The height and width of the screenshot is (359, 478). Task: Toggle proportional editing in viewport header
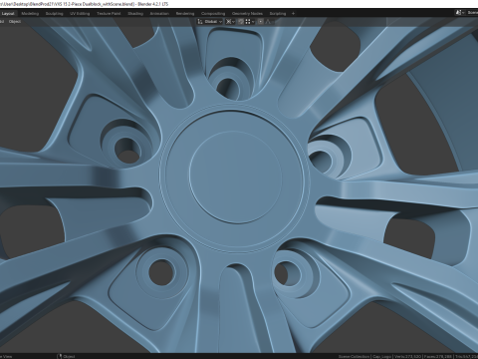(261, 22)
